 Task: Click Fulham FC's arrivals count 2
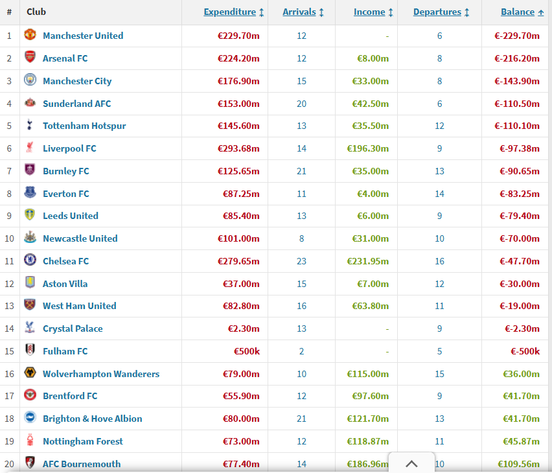301,351
